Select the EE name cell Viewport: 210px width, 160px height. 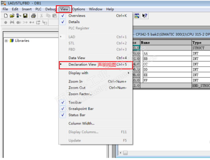pyautogui.click(x=167, y=75)
